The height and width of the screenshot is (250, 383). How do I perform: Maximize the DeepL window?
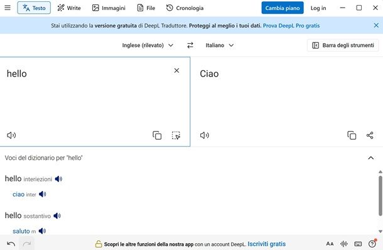(359, 8)
